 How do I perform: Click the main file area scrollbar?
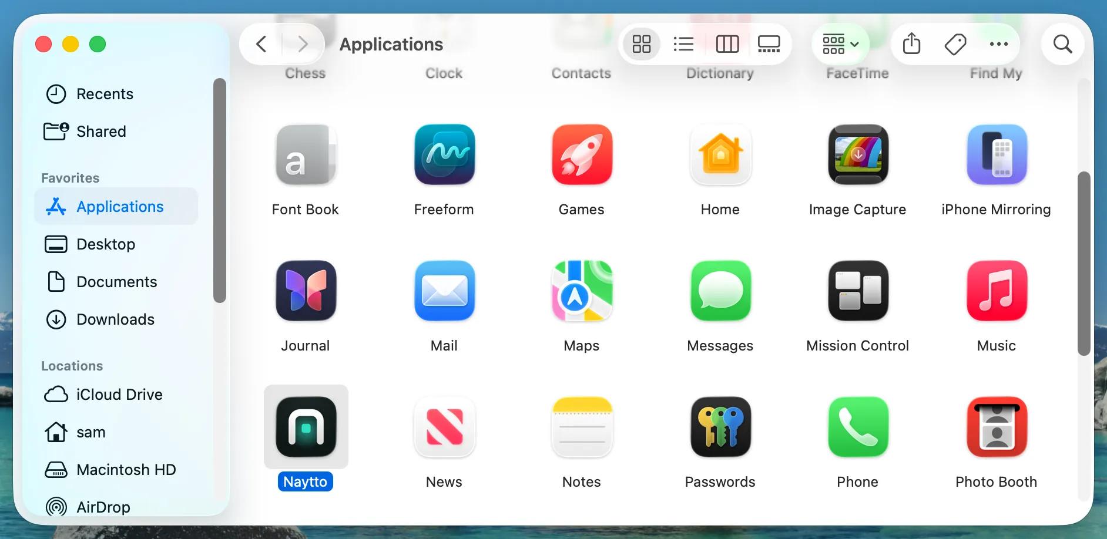[x=1084, y=263]
